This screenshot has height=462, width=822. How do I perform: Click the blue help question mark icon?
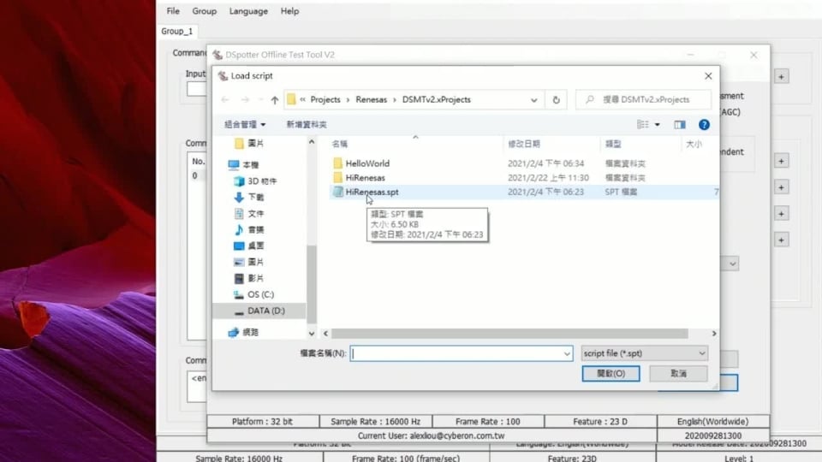tap(704, 125)
